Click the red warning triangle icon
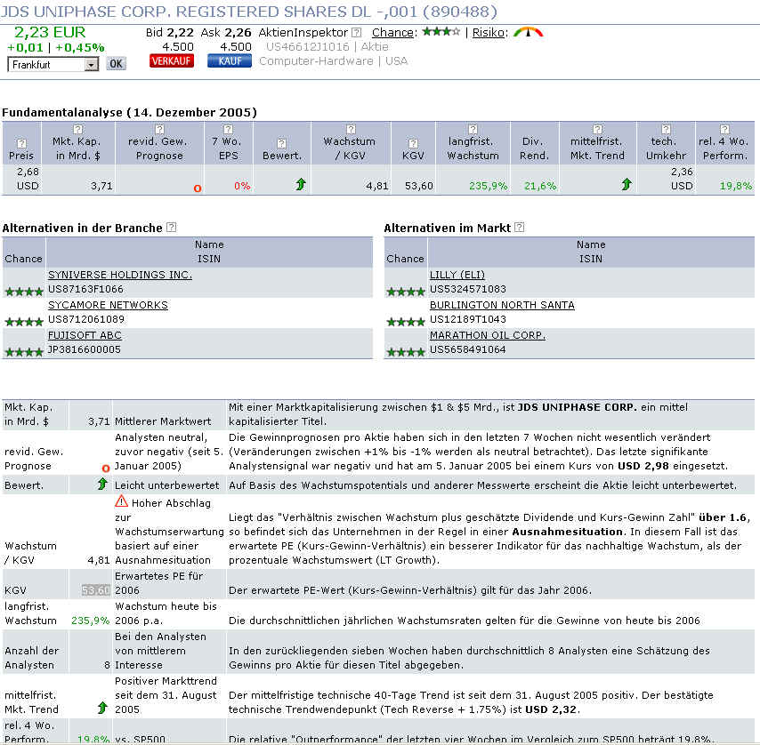This screenshot has height=745, width=760. pos(122,501)
